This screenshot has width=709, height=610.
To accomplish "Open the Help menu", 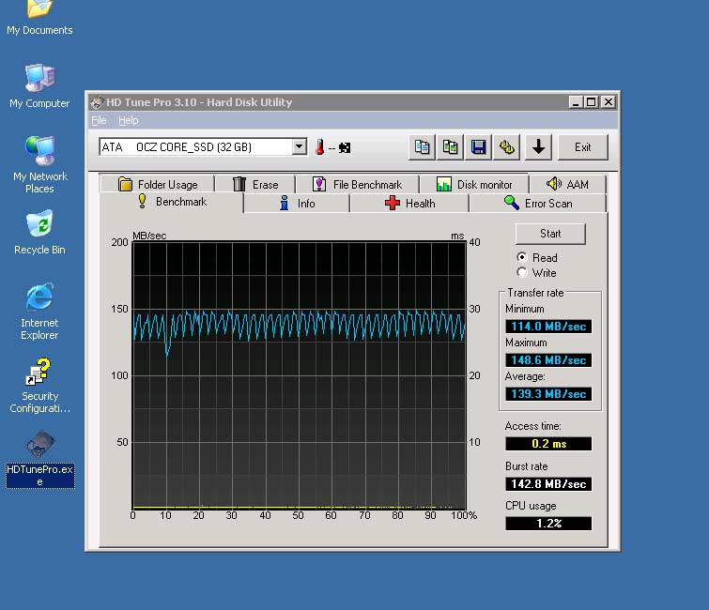I will (128, 120).
